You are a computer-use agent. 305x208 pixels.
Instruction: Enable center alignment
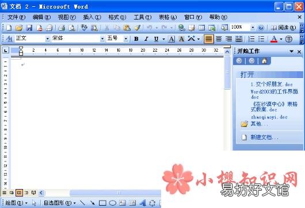pyautogui.click(x=219, y=39)
